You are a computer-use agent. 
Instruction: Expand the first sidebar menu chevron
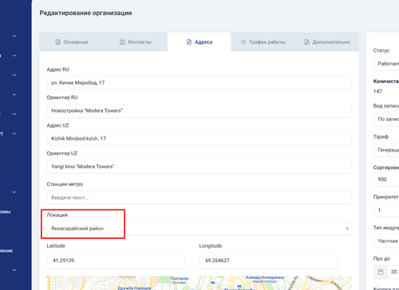(x=14, y=36)
